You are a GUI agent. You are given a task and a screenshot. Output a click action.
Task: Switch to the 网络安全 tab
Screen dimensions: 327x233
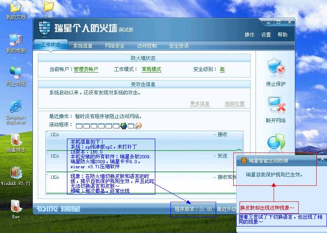point(115,46)
